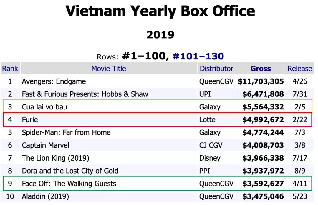Click the Vietnam Yearly Box Office heading
Viewport: 318px width, 205px height.
160,11
